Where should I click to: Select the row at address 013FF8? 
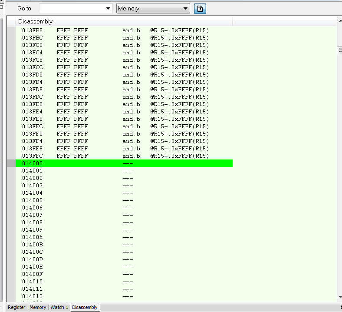point(124,149)
